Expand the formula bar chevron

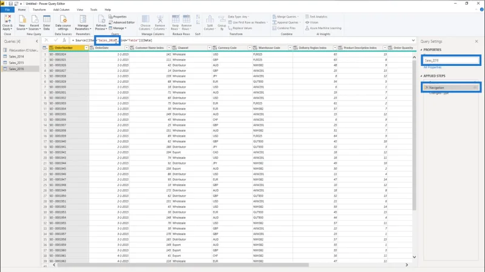tap(413, 40)
